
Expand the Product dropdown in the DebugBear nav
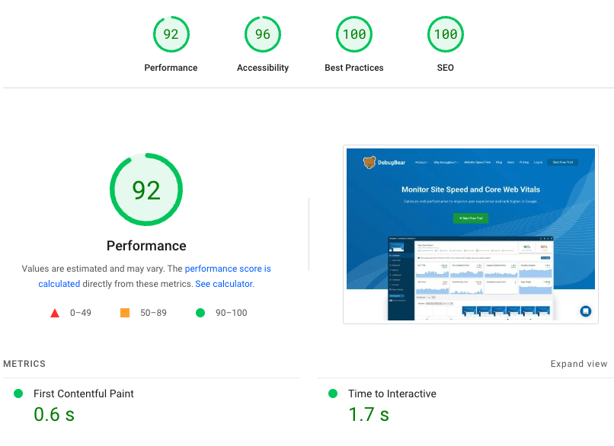pos(423,161)
